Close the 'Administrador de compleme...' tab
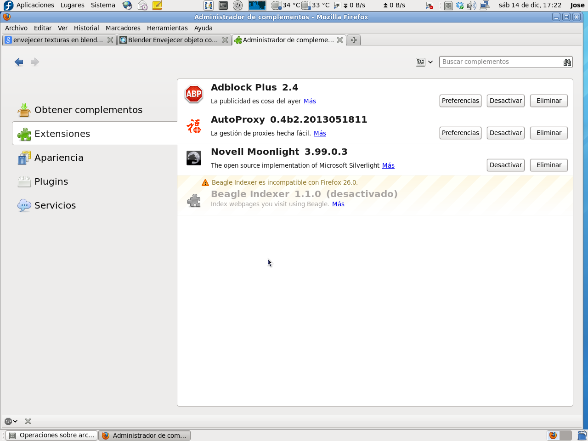This screenshot has width=588, height=441. point(340,40)
